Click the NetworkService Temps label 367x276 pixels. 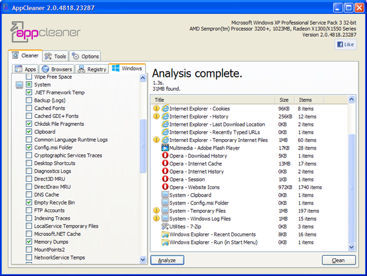[59, 257]
